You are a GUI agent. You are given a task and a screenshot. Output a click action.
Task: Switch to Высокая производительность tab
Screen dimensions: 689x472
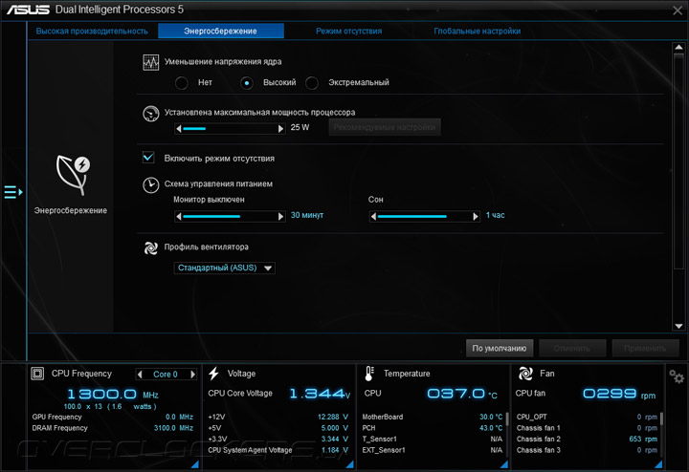(x=92, y=32)
